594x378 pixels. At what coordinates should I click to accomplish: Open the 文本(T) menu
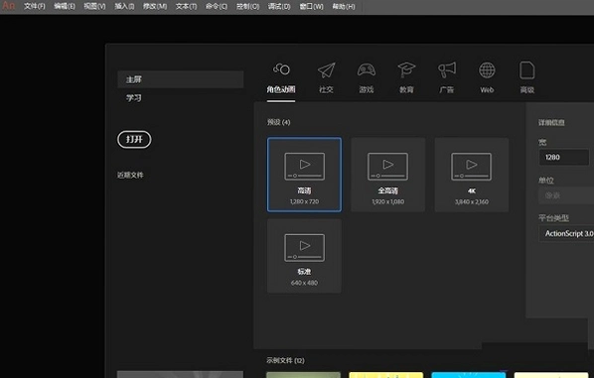186,6
